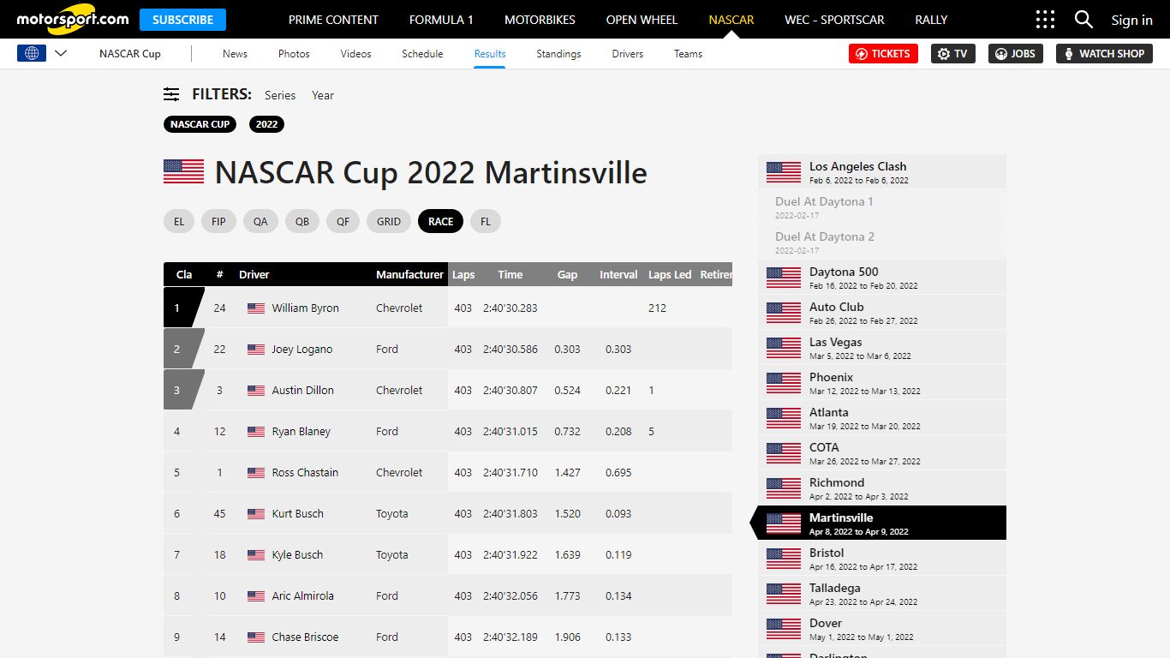The width and height of the screenshot is (1170, 658).
Task: Open the Series filter dropdown
Action: click(x=280, y=95)
